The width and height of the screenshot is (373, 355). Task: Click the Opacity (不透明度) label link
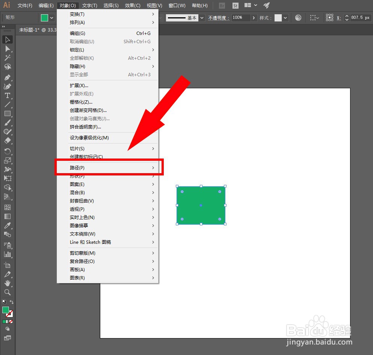(x=219, y=18)
